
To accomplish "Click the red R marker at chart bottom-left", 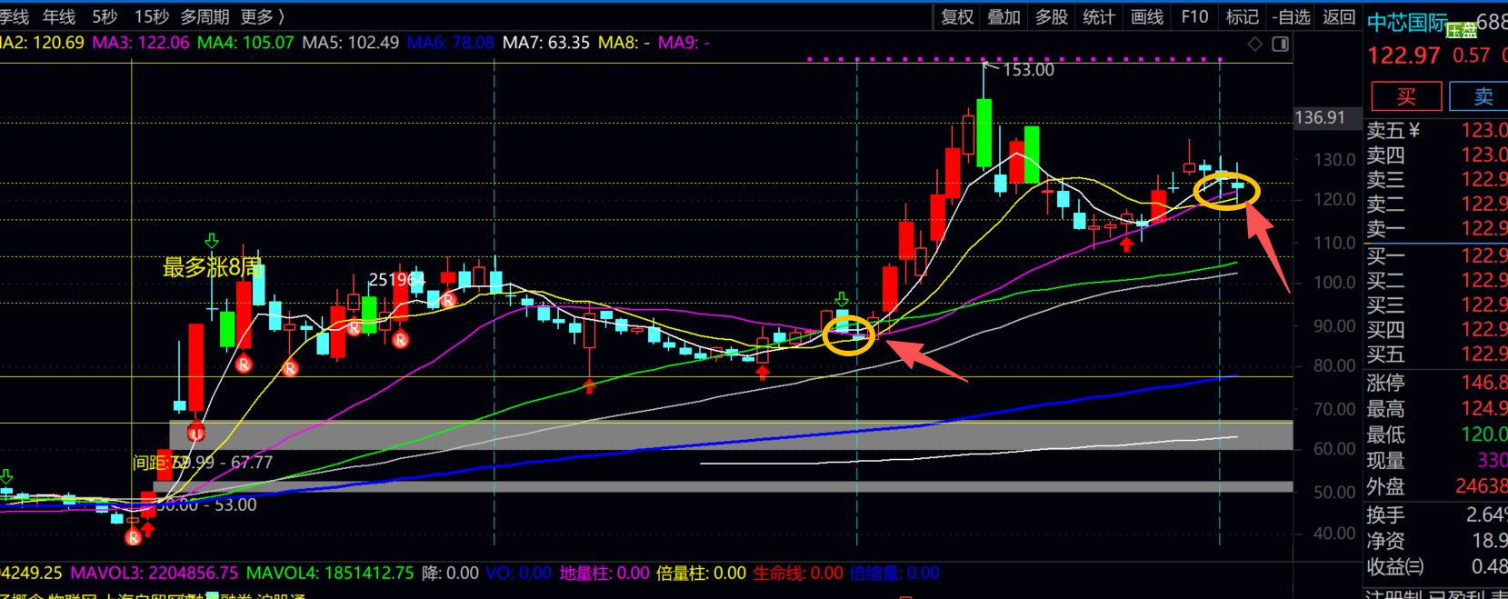I will click(x=134, y=537).
